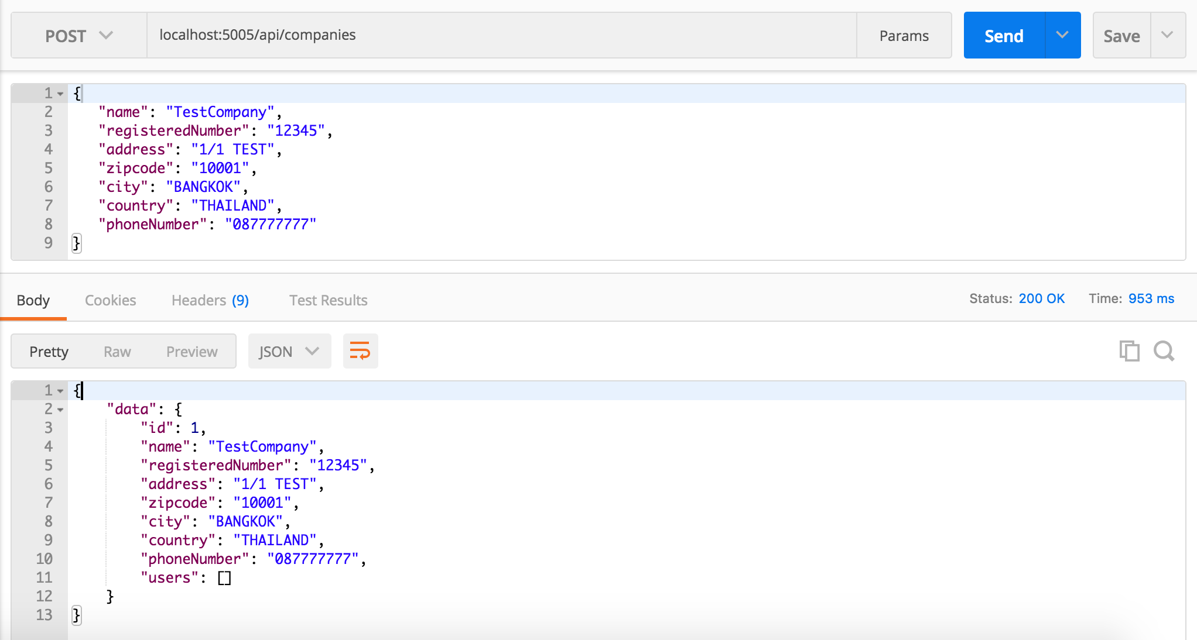Collapse the request body at line 1
The width and height of the screenshot is (1197, 640).
tap(60, 93)
